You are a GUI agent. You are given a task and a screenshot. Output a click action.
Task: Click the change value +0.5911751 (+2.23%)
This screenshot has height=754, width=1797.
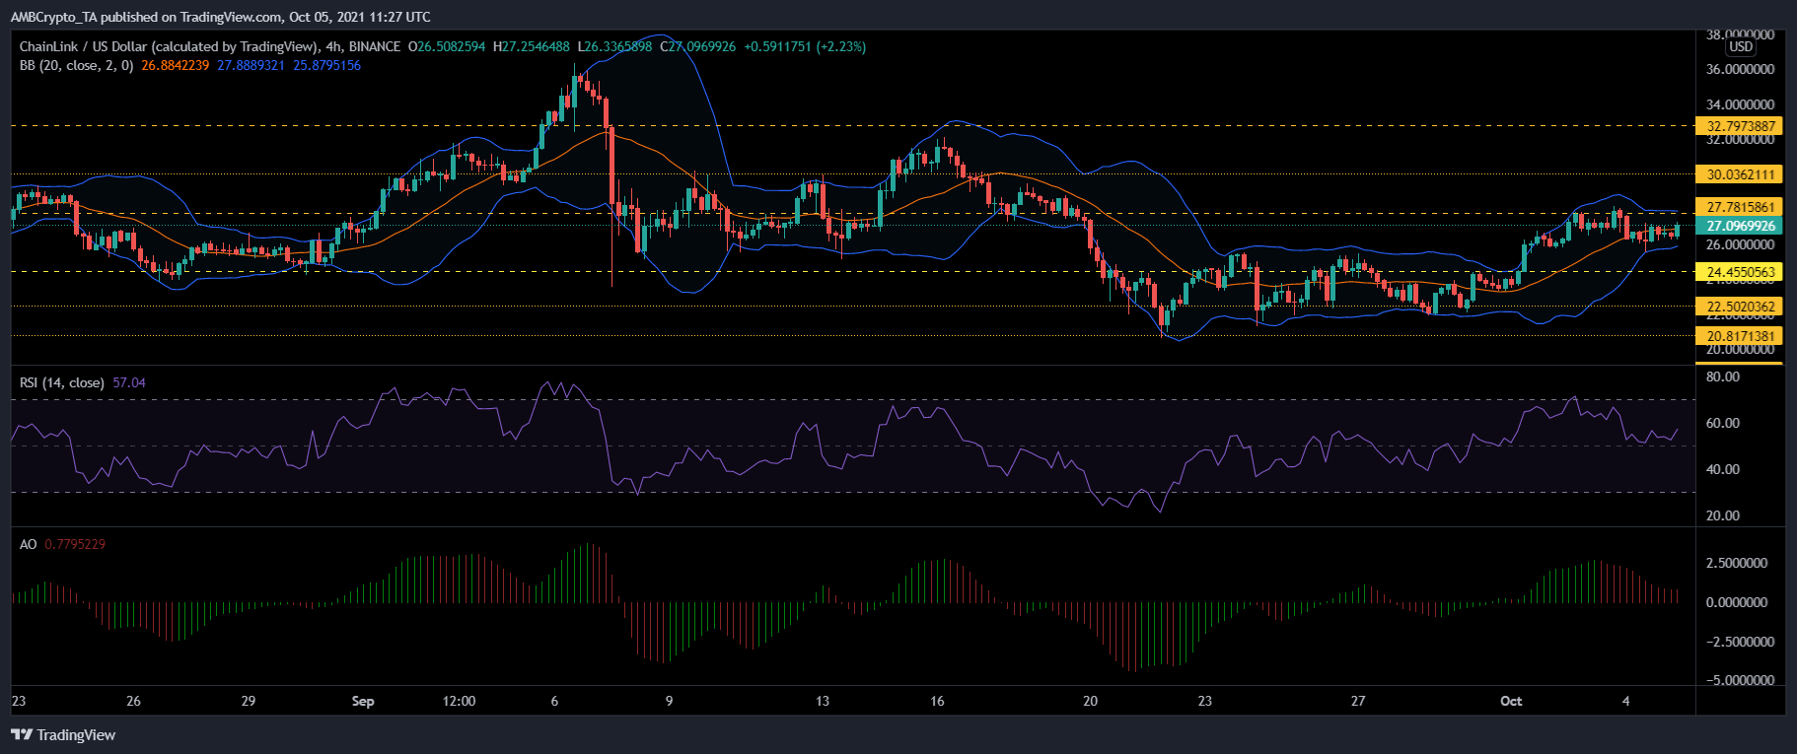coord(805,46)
